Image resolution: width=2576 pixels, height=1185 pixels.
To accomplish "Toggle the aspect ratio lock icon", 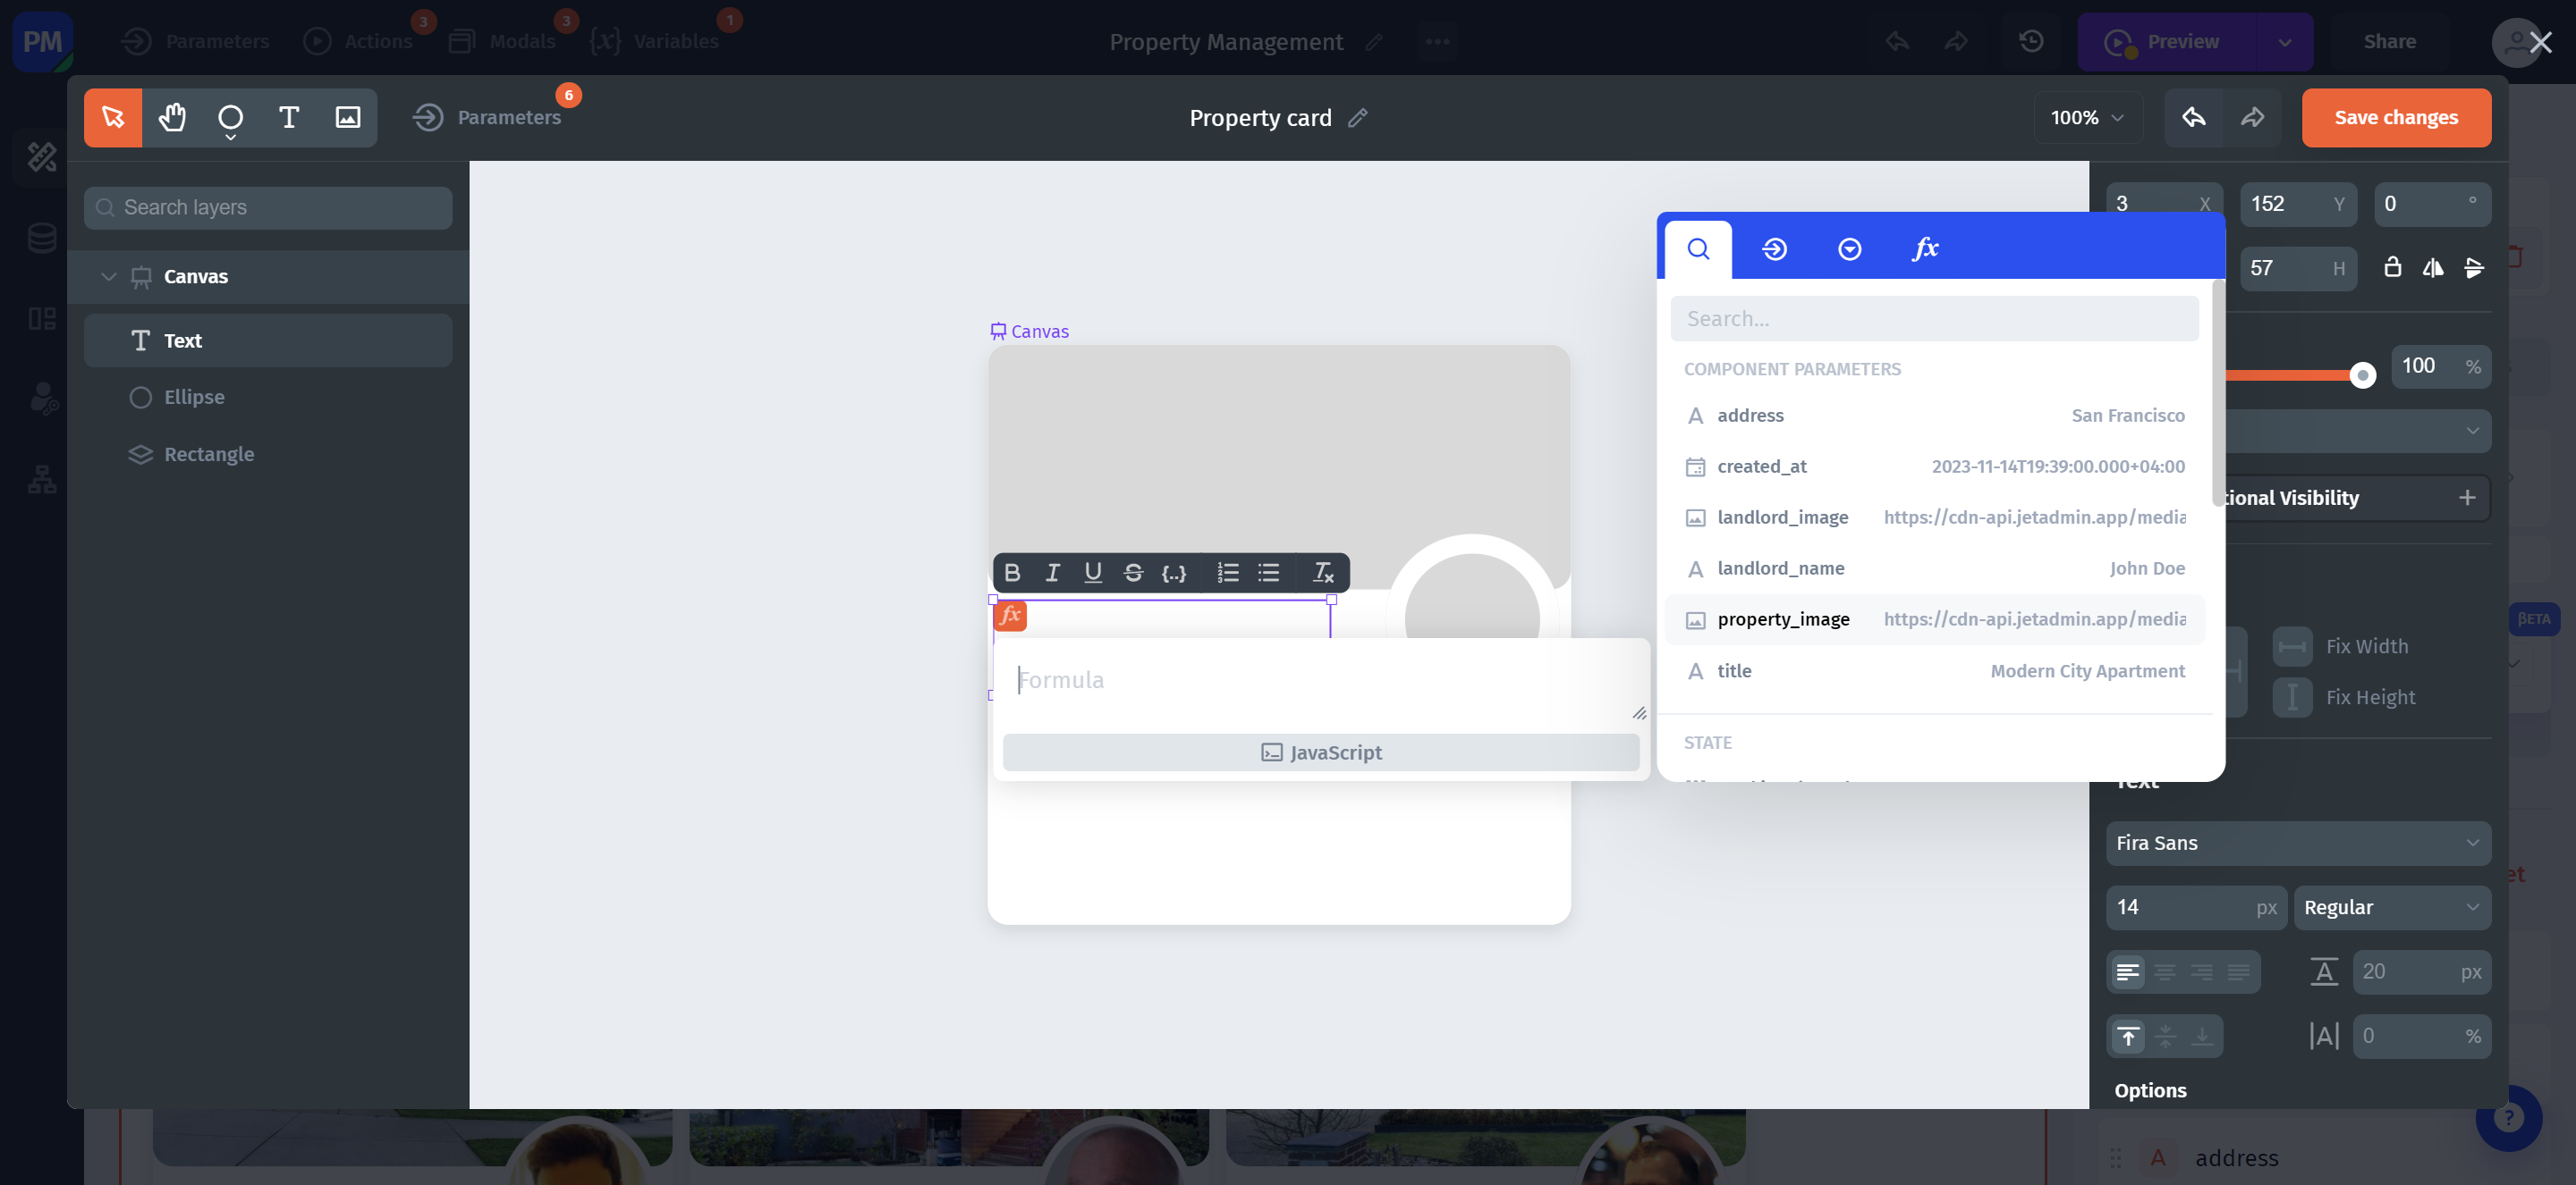I will pos(2392,267).
